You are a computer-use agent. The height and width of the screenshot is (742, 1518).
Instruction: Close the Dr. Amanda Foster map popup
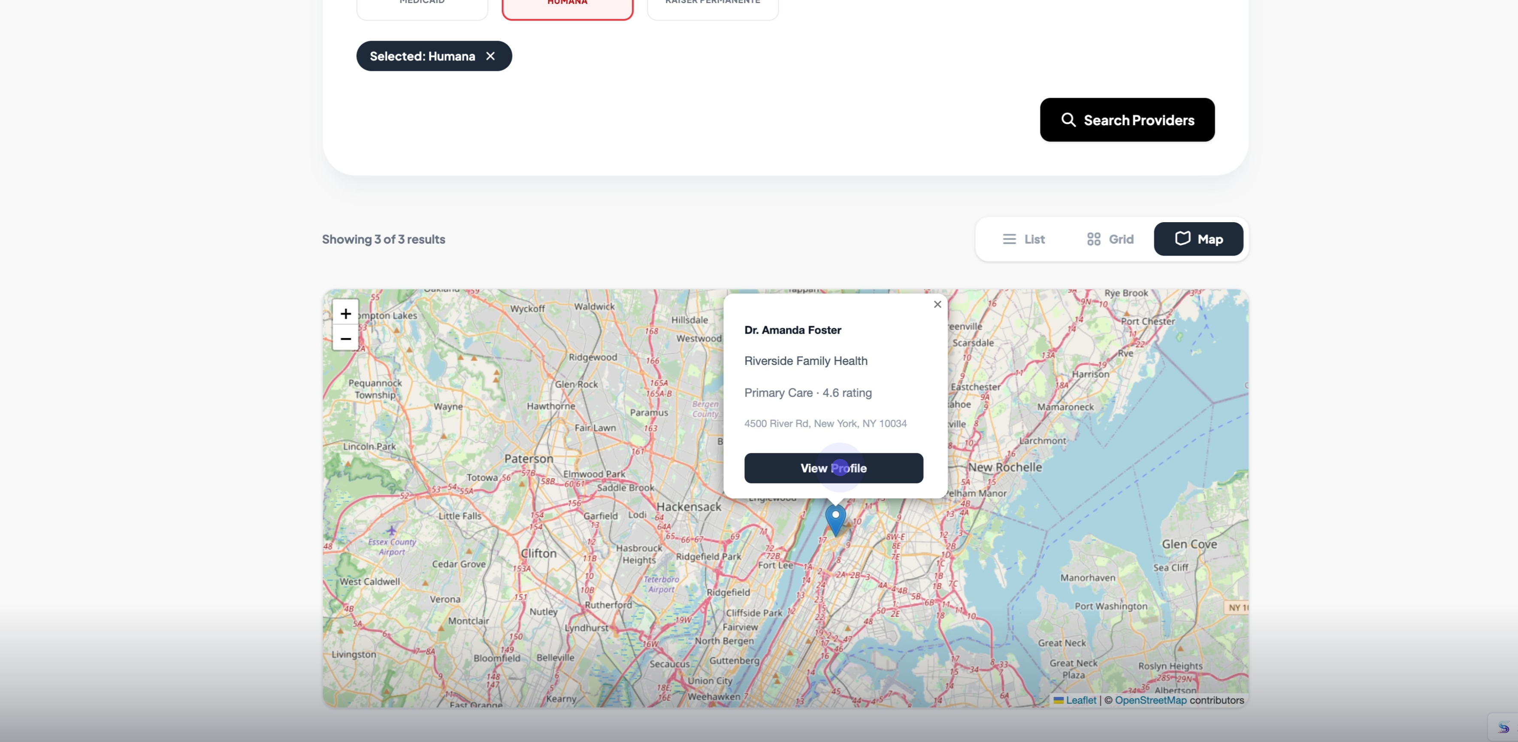point(937,305)
